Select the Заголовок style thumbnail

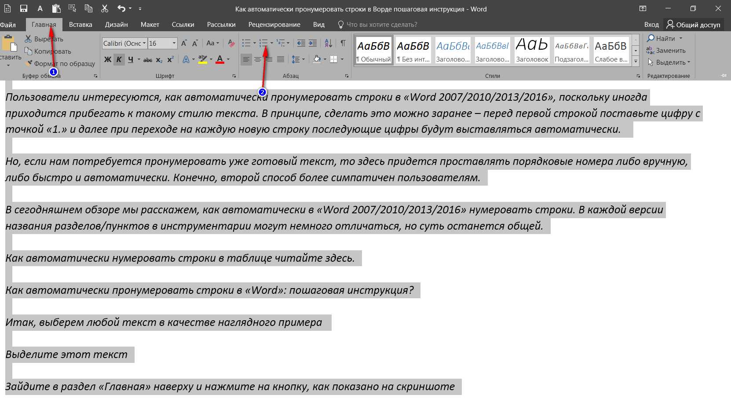pyautogui.click(x=532, y=50)
